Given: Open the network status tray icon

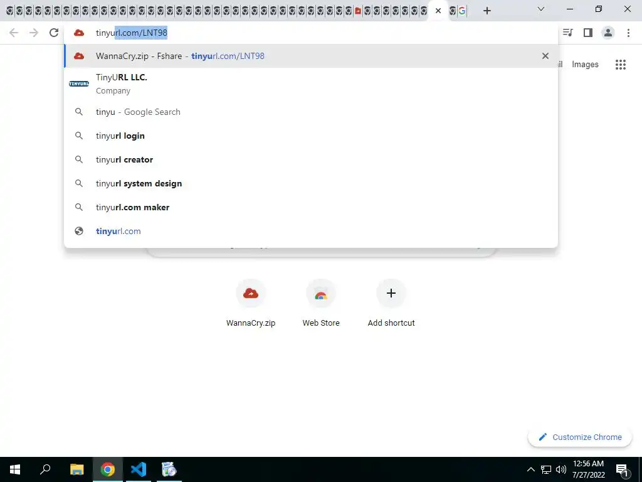Looking at the screenshot, I should (546, 469).
